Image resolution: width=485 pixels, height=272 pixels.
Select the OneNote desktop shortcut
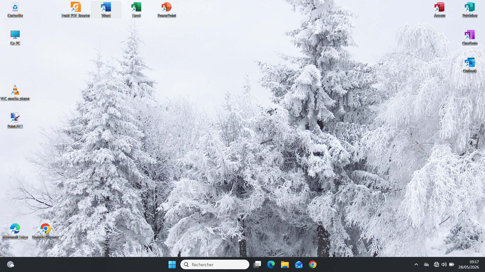click(x=470, y=38)
